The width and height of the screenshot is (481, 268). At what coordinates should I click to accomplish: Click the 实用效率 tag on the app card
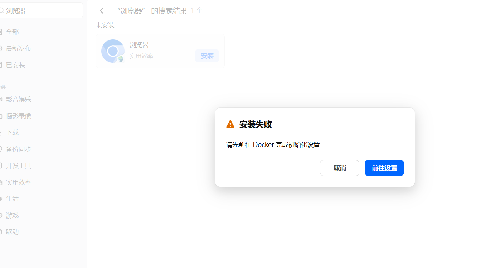pyautogui.click(x=141, y=56)
